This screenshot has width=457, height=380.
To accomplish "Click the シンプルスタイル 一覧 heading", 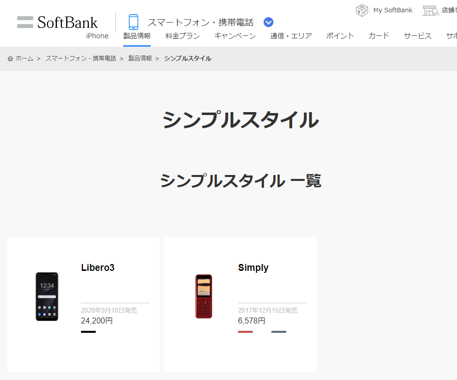I will 241,181.
